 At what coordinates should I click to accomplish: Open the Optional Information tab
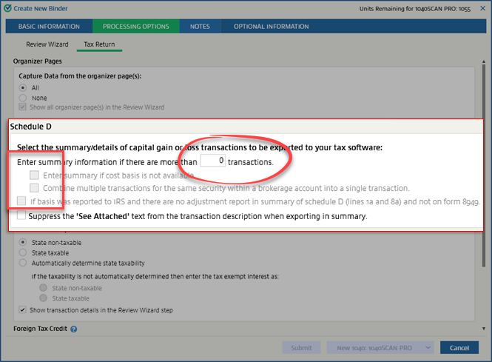tap(271, 27)
